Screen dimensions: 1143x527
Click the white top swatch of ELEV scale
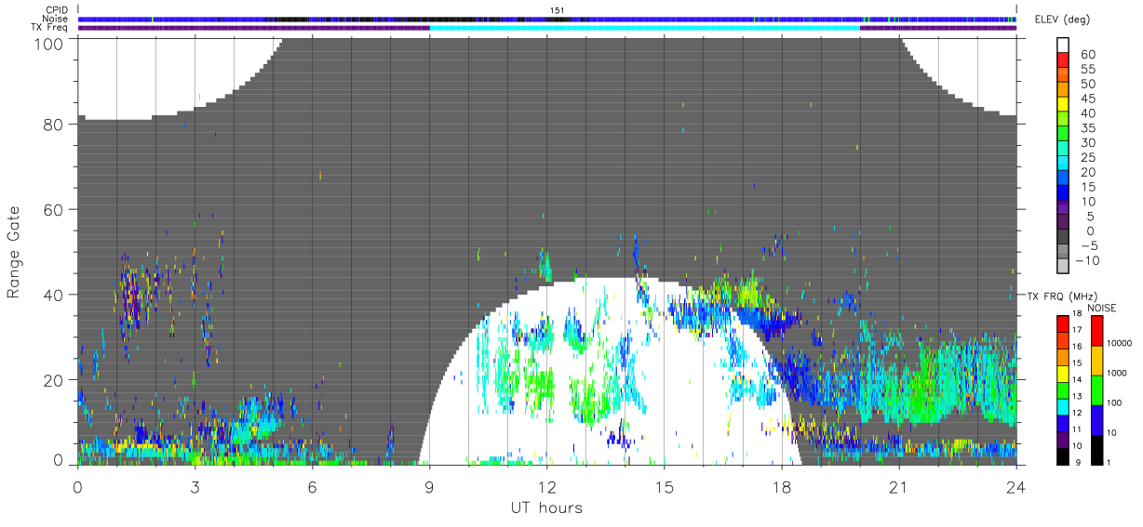pos(1064,44)
